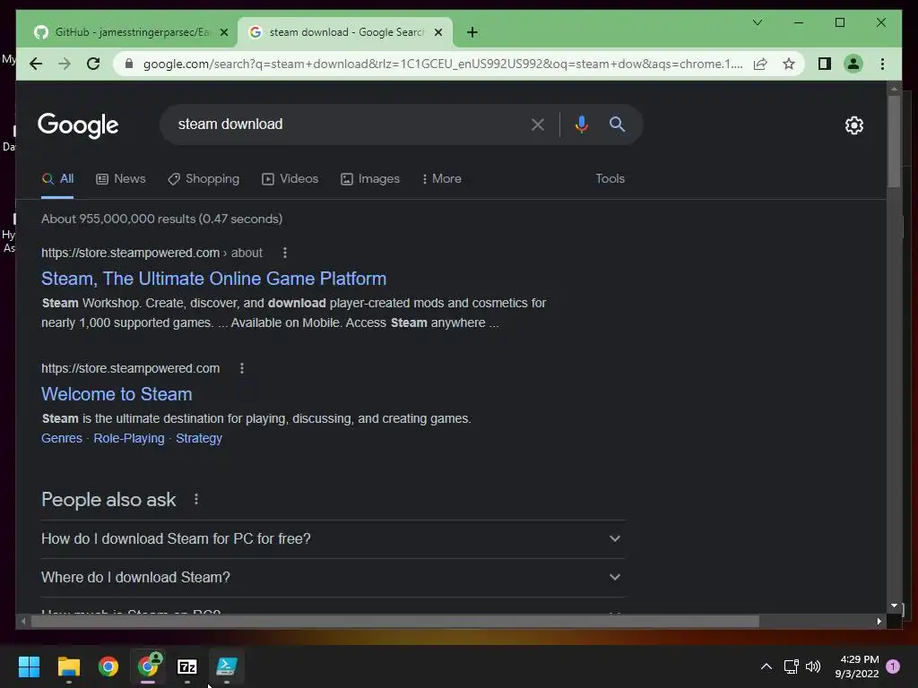Click the scroll down arrow
Screen dimensions: 918x688
click(x=894, y=606)
